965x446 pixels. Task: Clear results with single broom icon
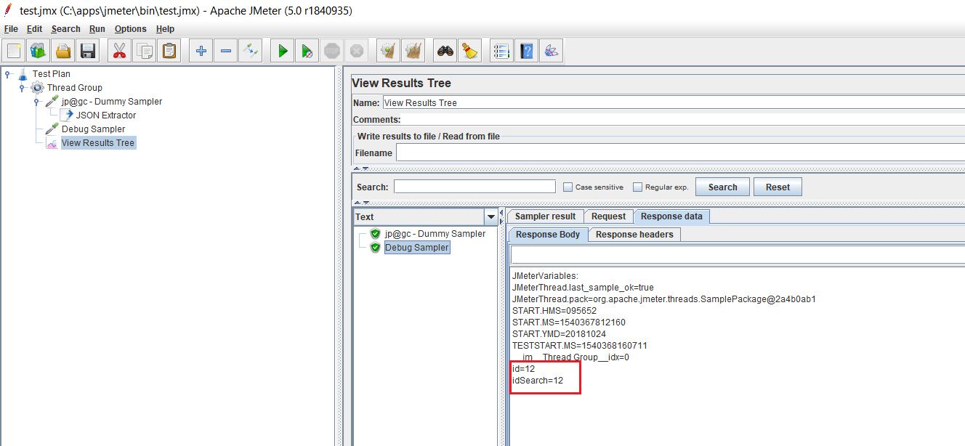[388, 51]
